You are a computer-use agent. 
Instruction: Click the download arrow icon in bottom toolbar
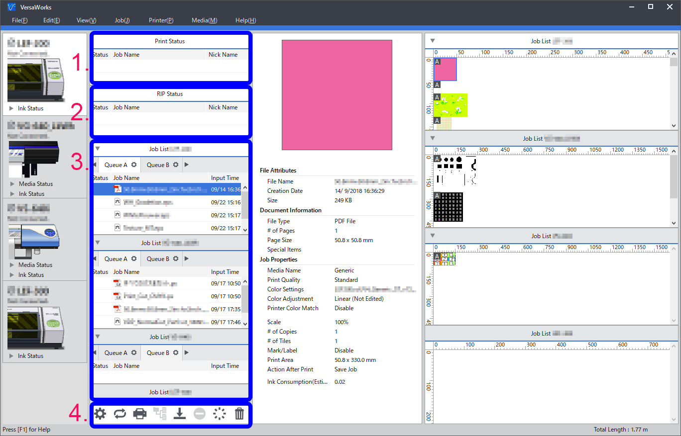(x=180, y=414)
